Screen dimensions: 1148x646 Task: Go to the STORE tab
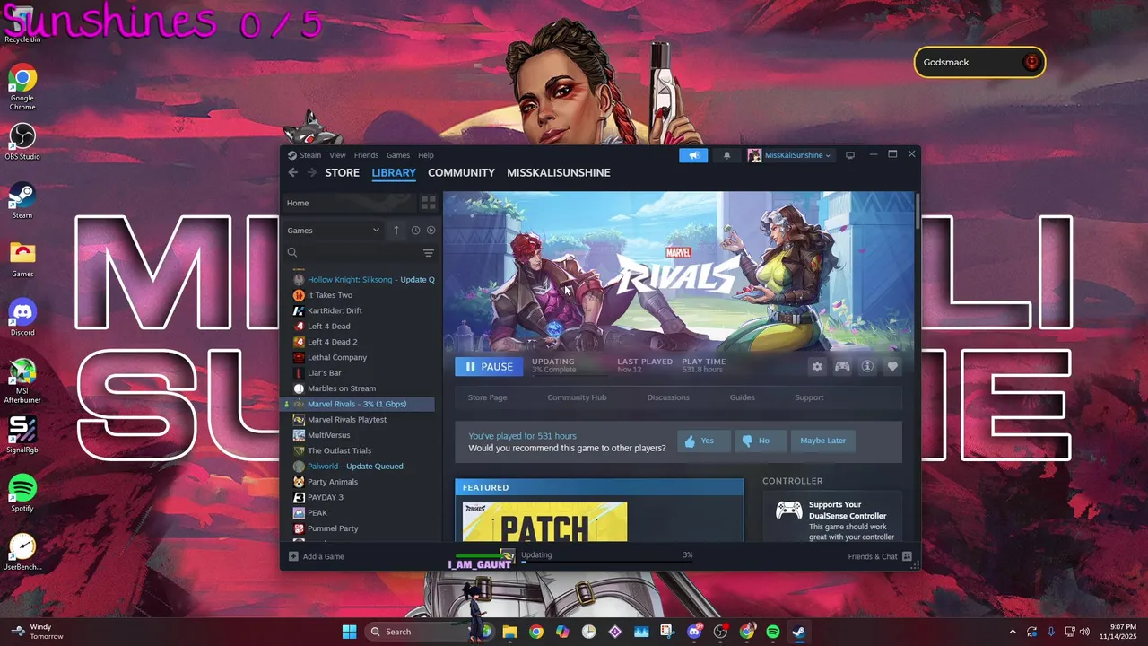click(342, 172)
